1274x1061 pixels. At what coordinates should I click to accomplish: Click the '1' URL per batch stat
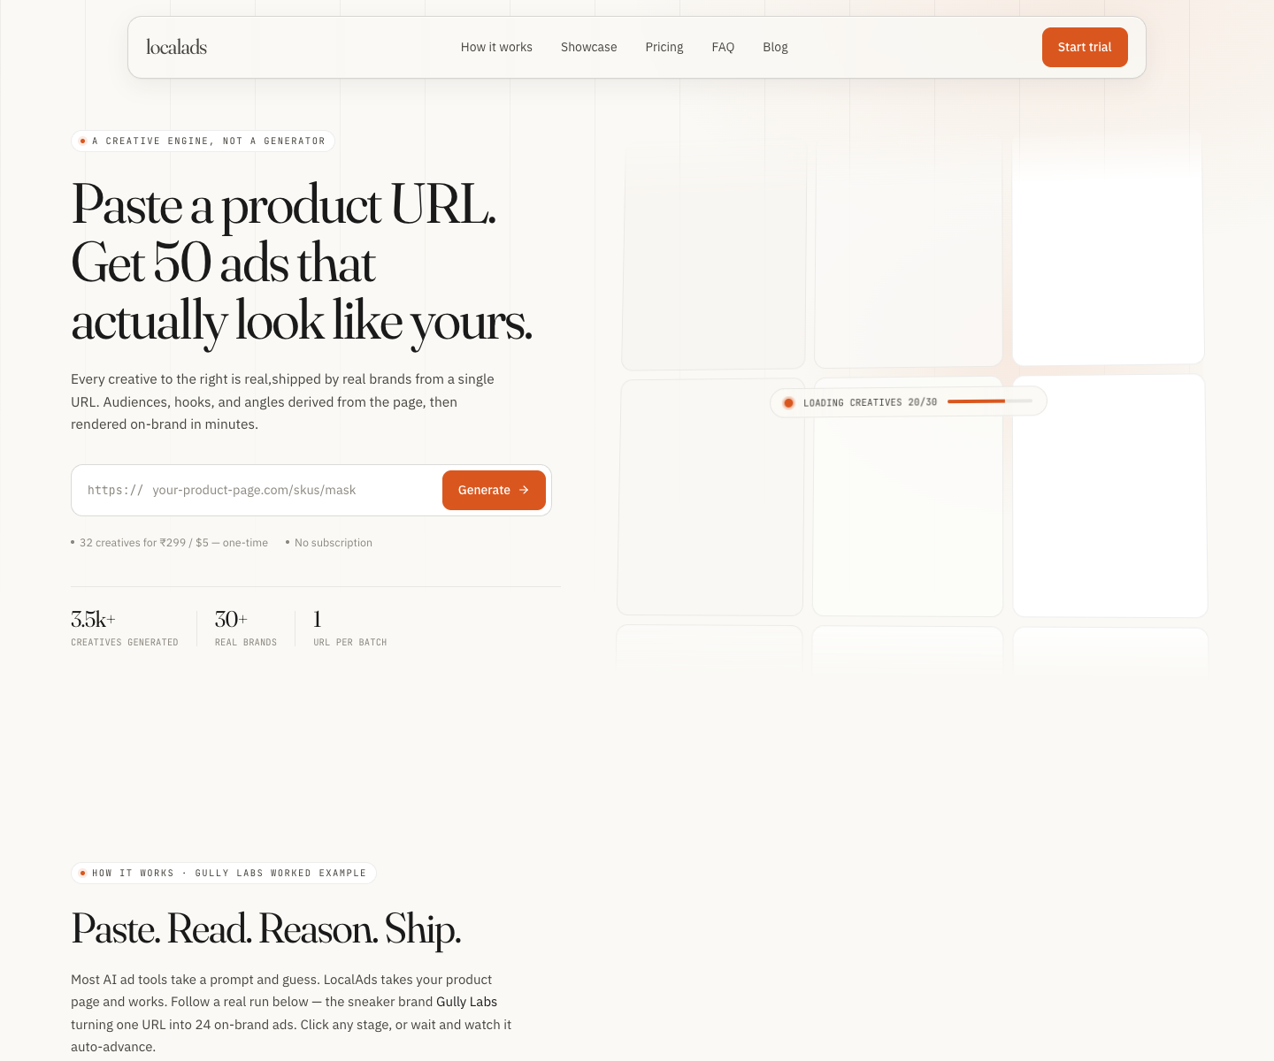[349, 628]
